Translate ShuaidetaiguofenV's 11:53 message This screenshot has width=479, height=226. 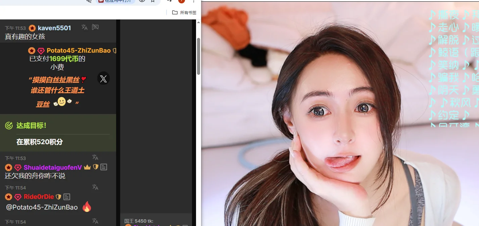tap(95, 158)
